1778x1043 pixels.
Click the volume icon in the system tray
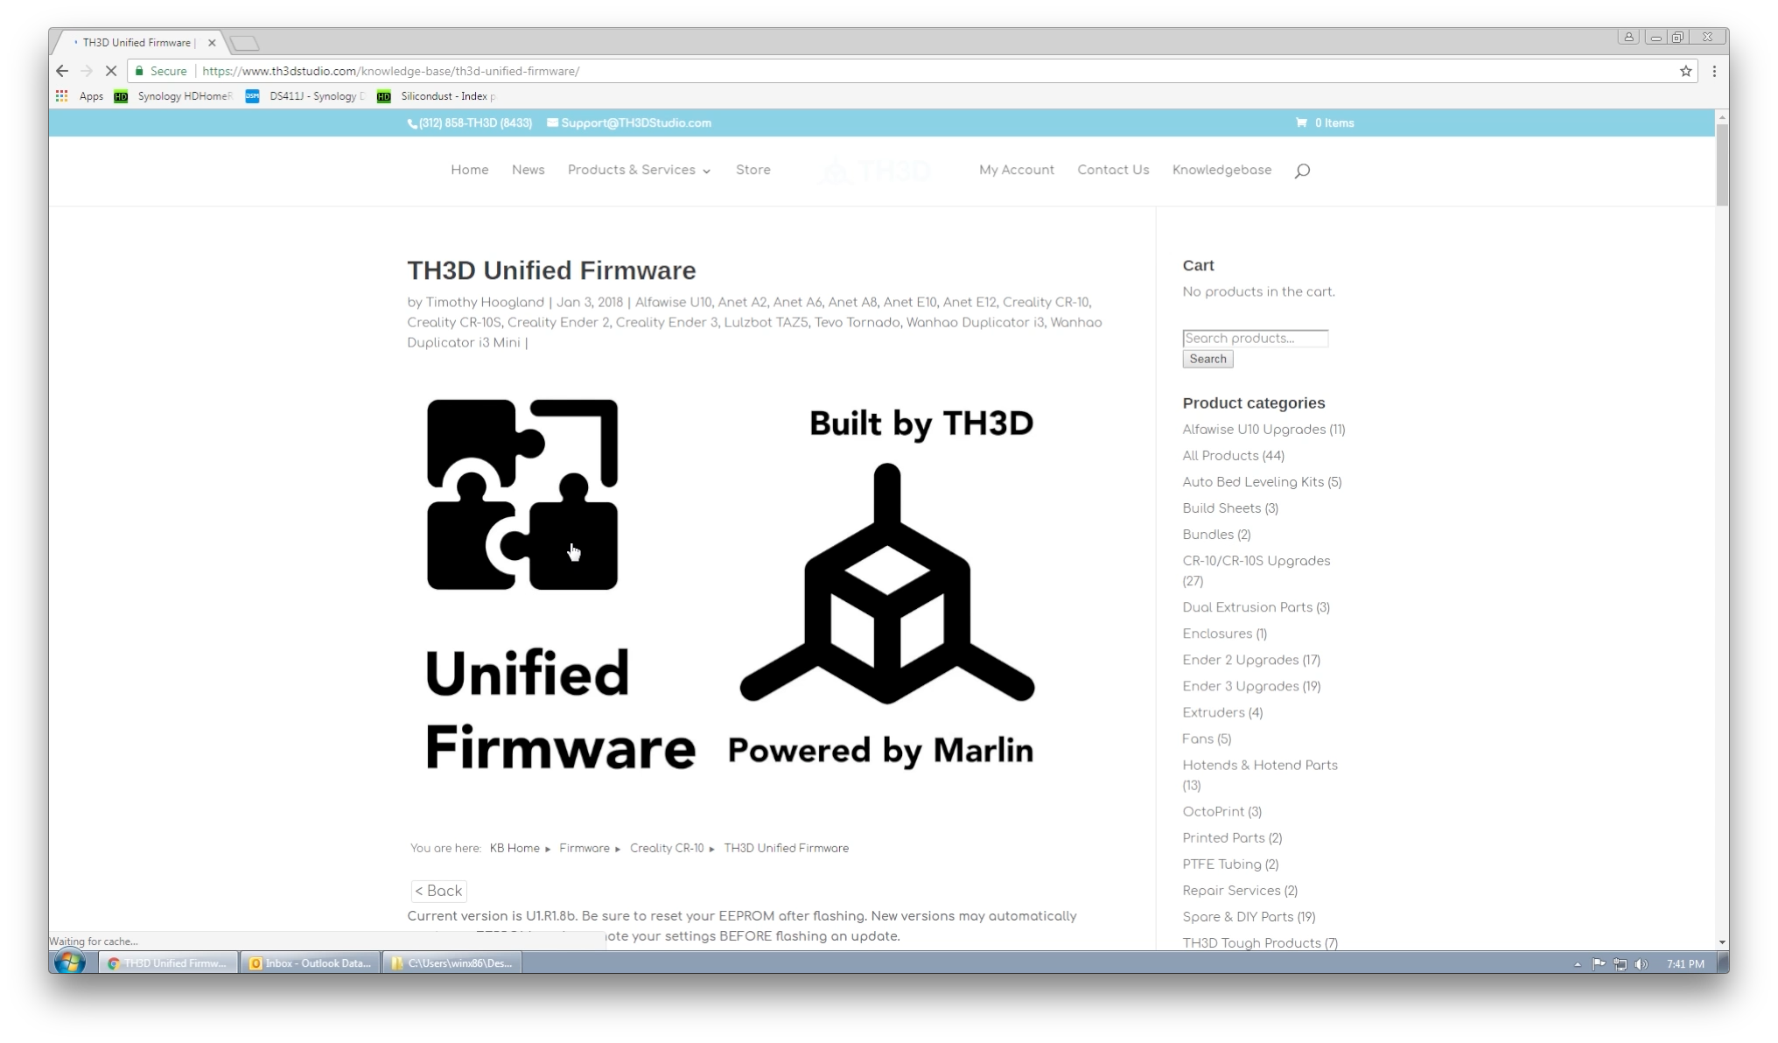(1643, 962)
